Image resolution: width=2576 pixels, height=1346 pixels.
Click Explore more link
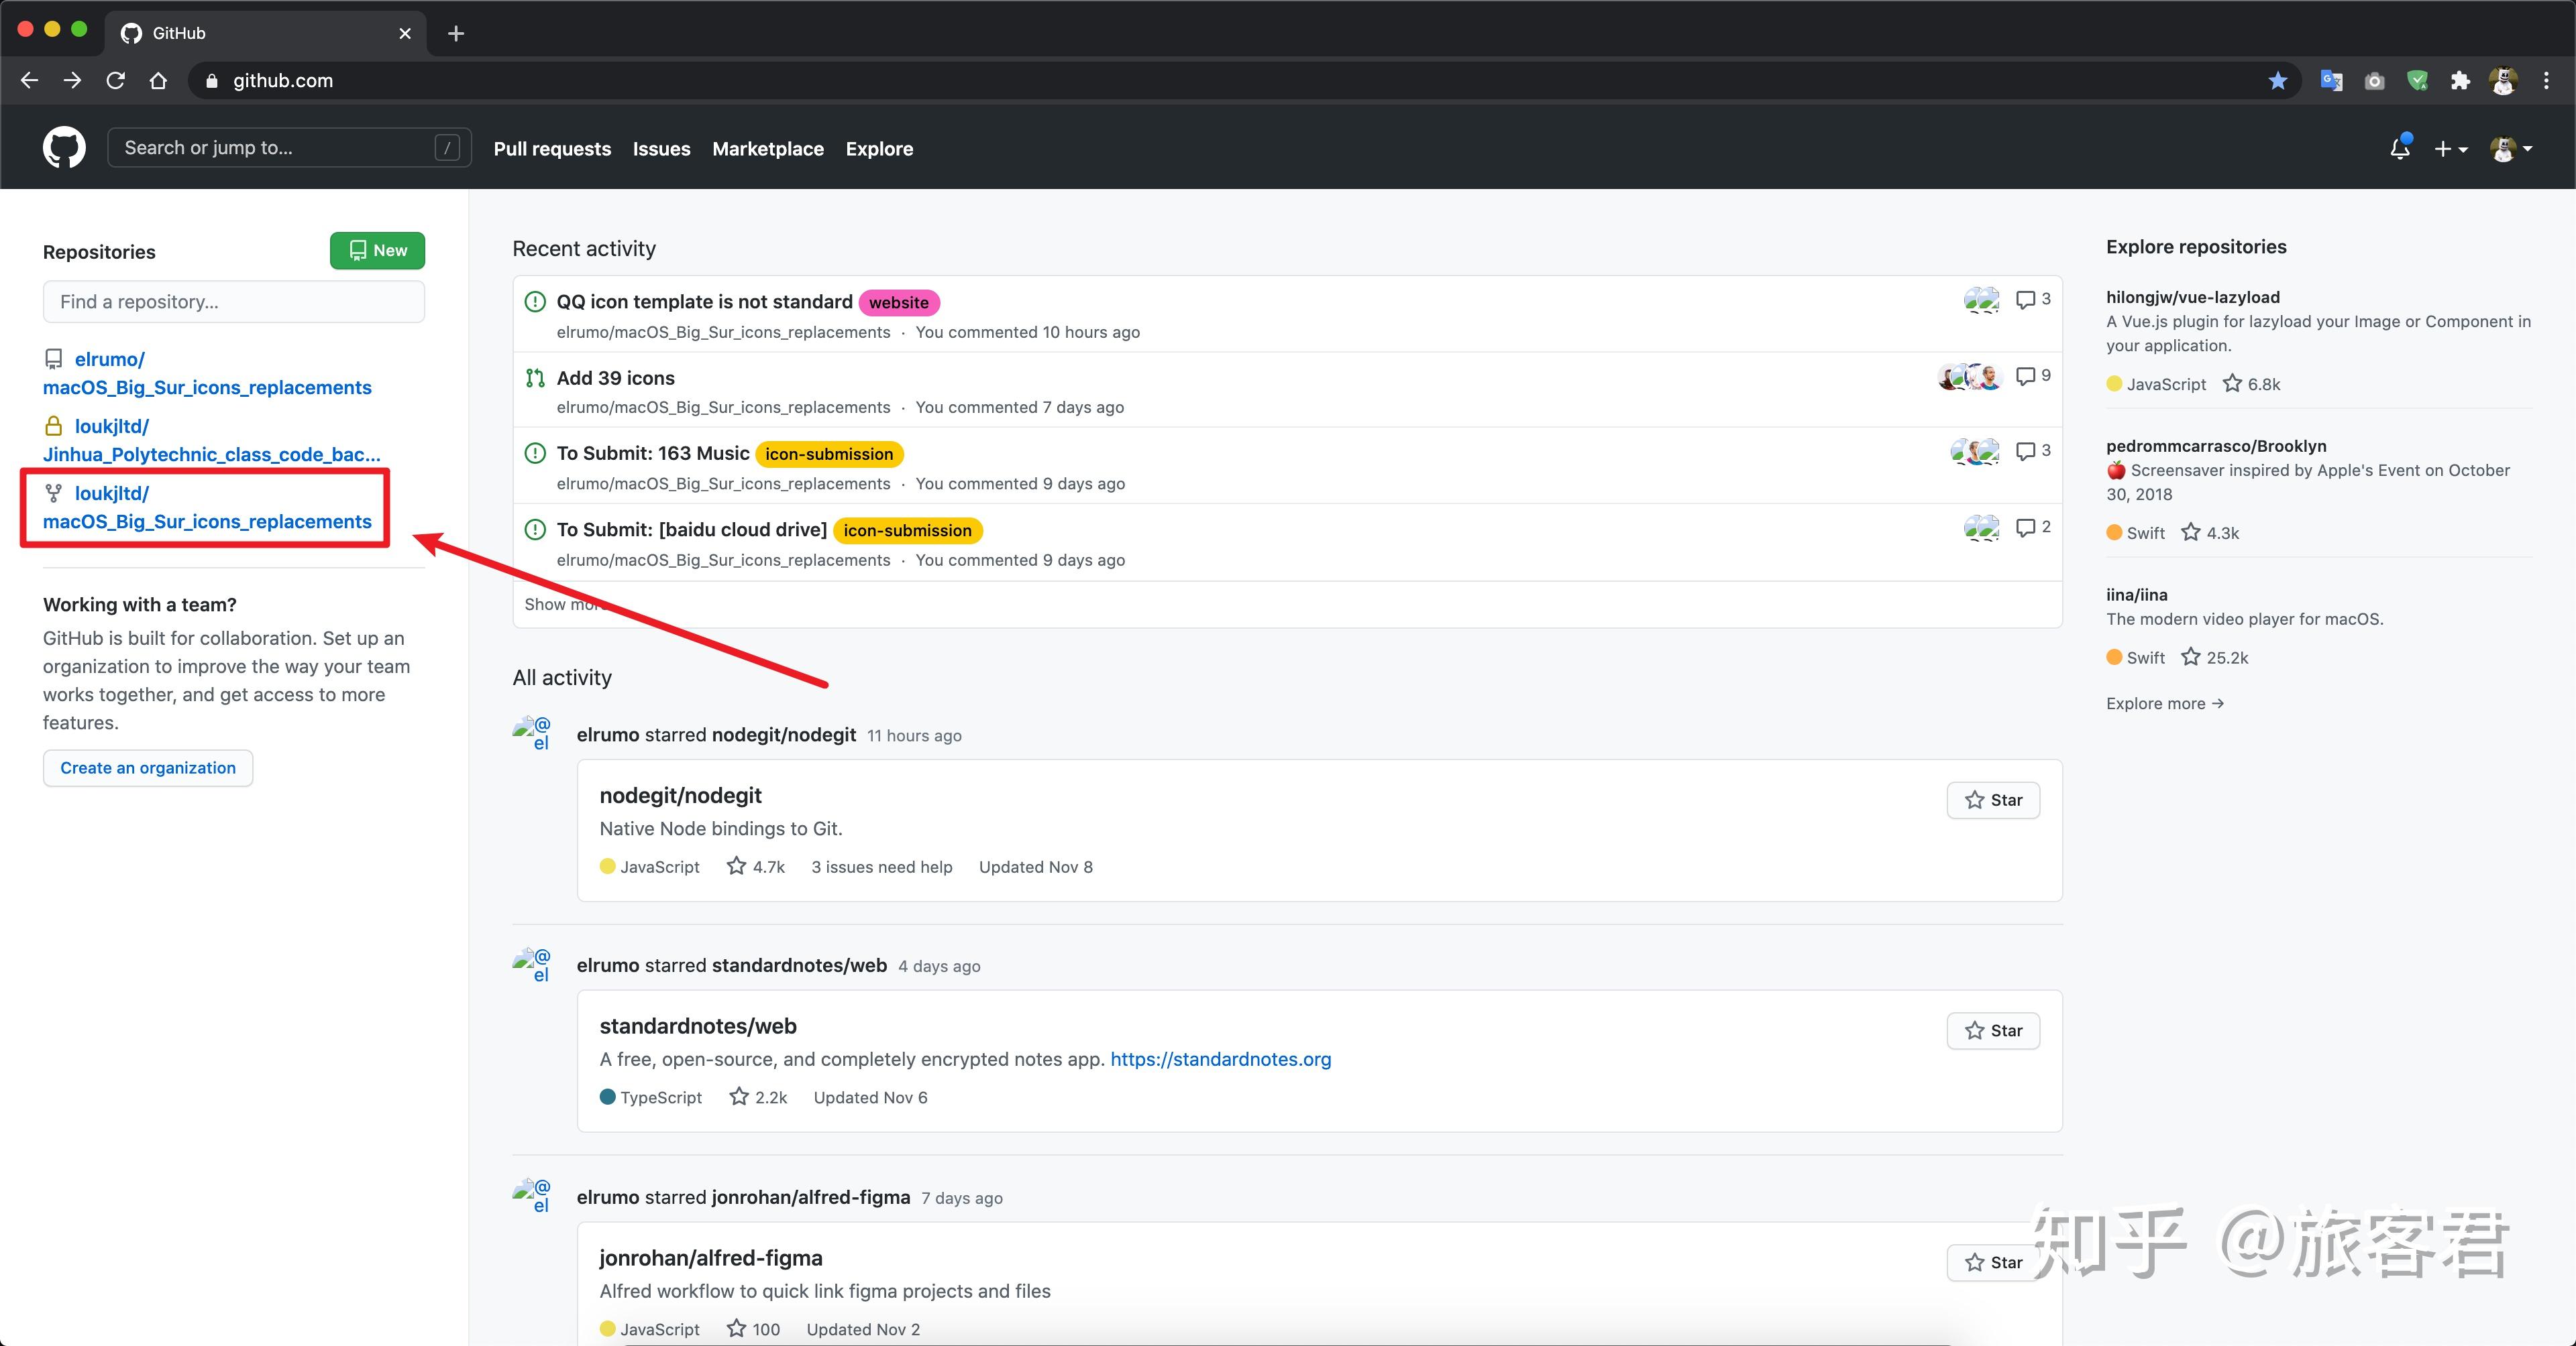(2165, 703)
